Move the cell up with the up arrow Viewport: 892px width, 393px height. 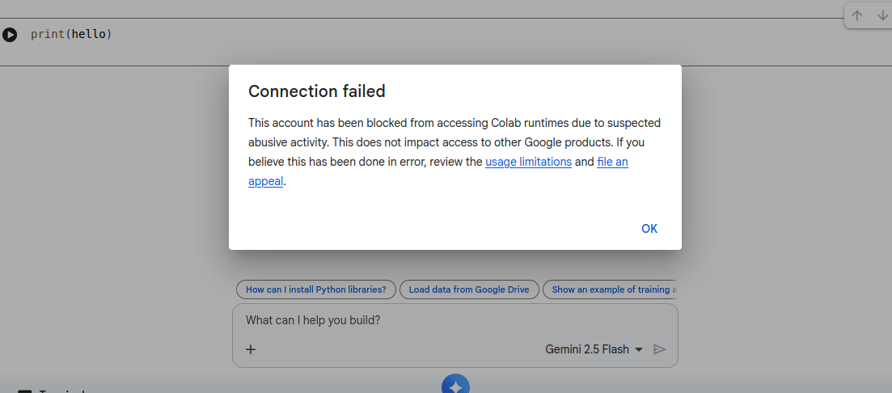857,15
